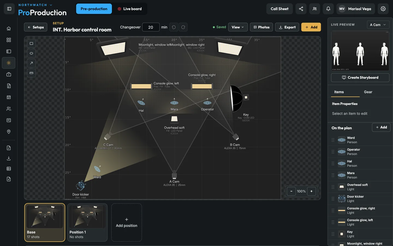This screenshot has height=246, width=393.
Task: Open the A Cam preview dropdown
Action: pyautogui.click(x=378, y=25)
